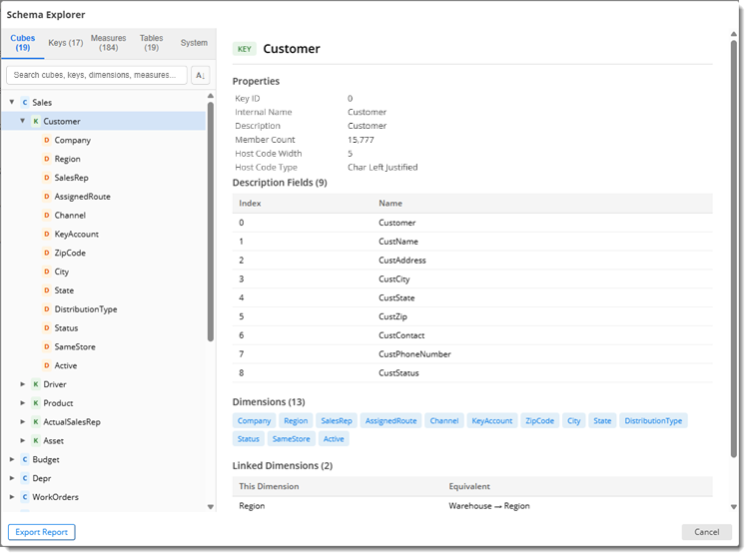Expand the WorkOrders cube node
This screenshot has width=749, height=557.
12,497
